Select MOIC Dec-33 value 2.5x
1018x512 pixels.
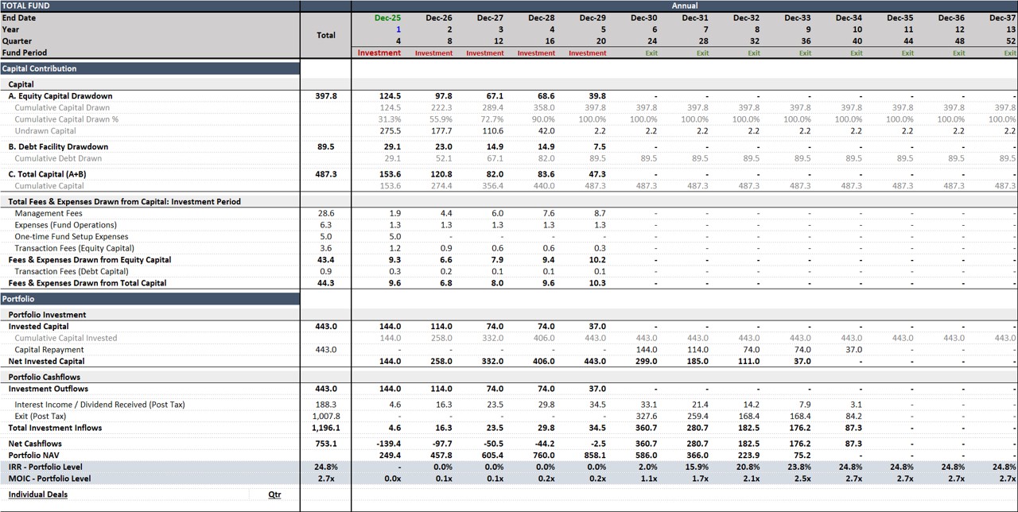click(x=802, y=479)
